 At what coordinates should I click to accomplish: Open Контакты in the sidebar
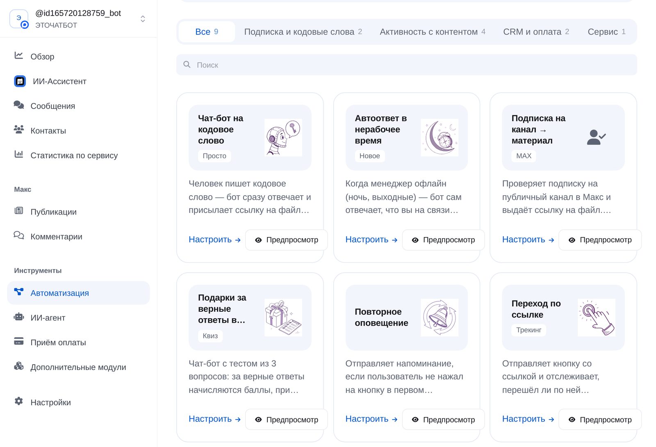pos(78,130)
